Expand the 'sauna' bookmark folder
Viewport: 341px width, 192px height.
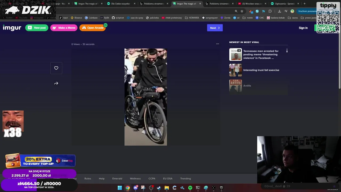coord(293,18)
